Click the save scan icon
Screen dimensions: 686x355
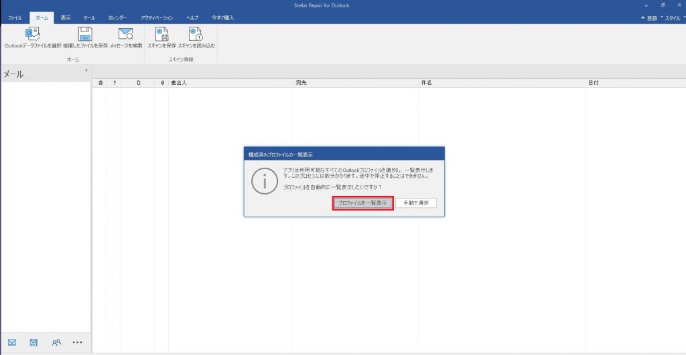coord(162,34)
